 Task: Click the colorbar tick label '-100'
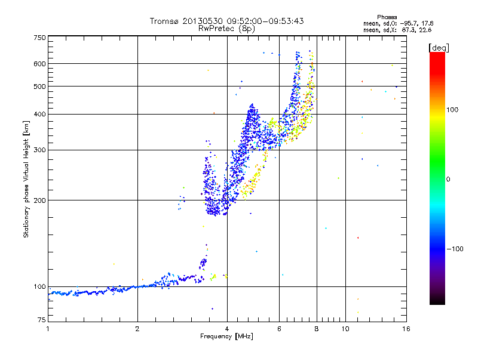coord(455,249)
